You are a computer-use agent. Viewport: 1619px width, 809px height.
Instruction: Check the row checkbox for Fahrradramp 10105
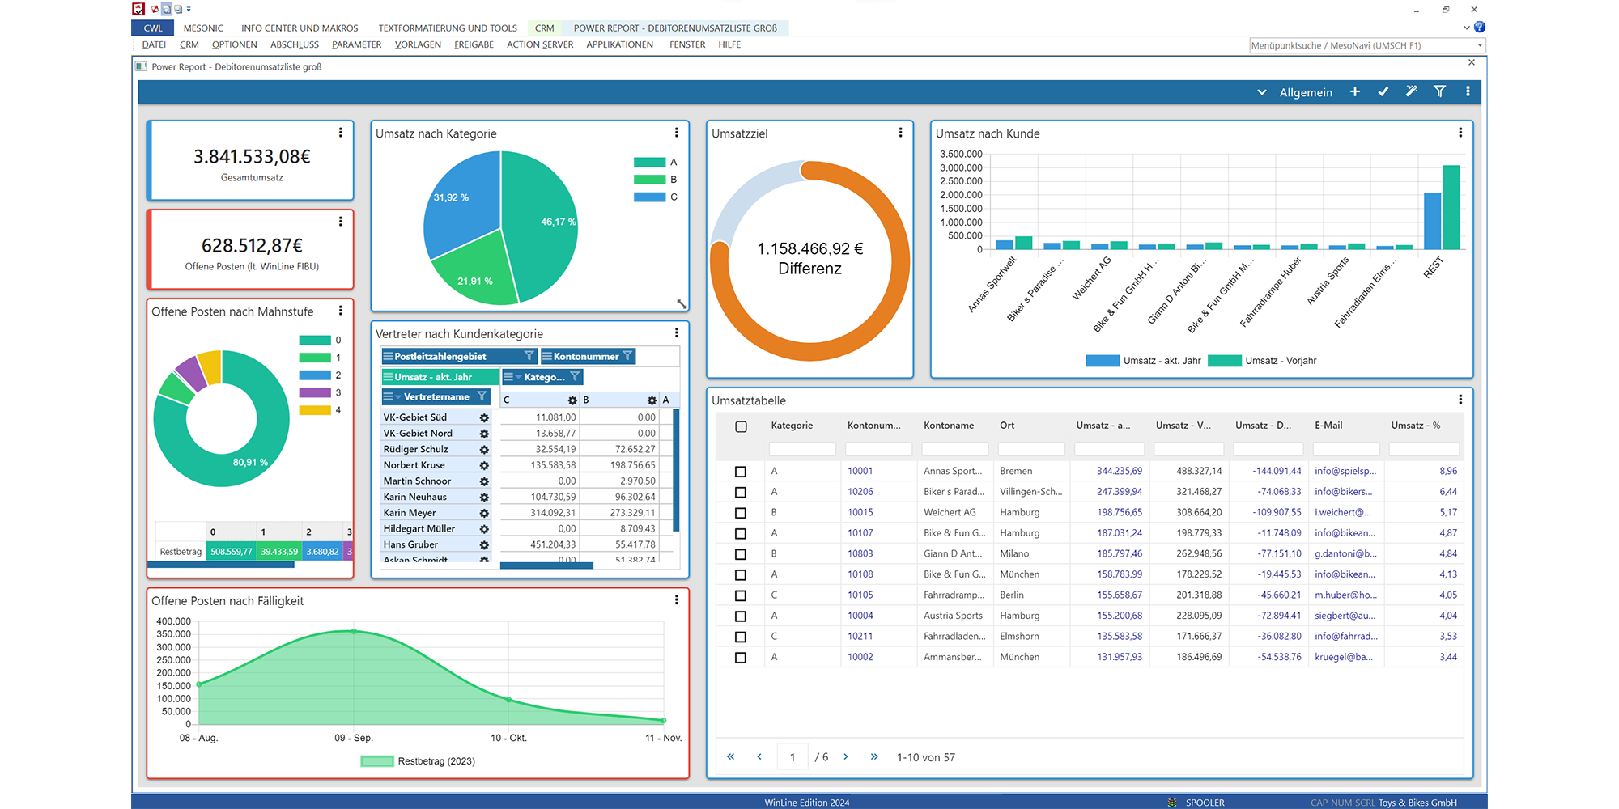(741, 595)
